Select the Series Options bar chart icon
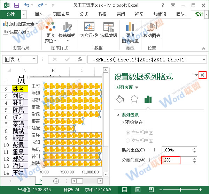Screen dimensions: 209x194 (148, 99)
